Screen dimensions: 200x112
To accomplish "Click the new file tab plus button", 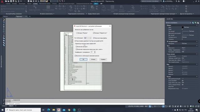I will pyautogui.click(x=30, y=16).
